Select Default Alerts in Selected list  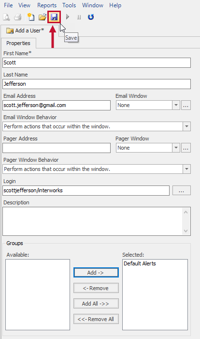140,263
